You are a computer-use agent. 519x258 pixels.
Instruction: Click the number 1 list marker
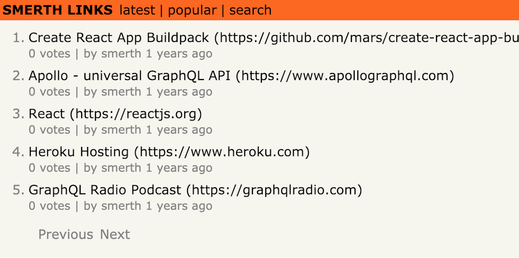tap(19, 38)
